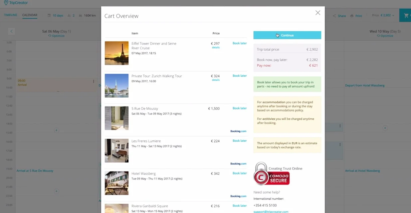The image size is (411, 213).
Task: Click the Print icon in the toolbar
Action: [x=352, y=16]
